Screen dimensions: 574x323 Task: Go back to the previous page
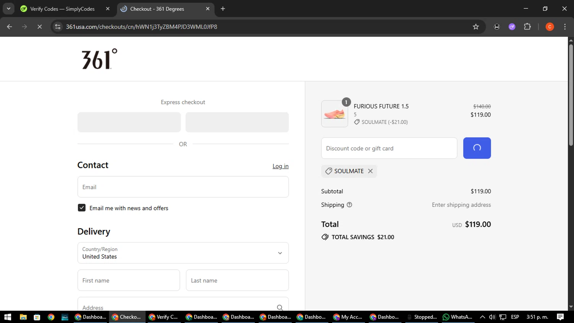click(x=10, y=27)
